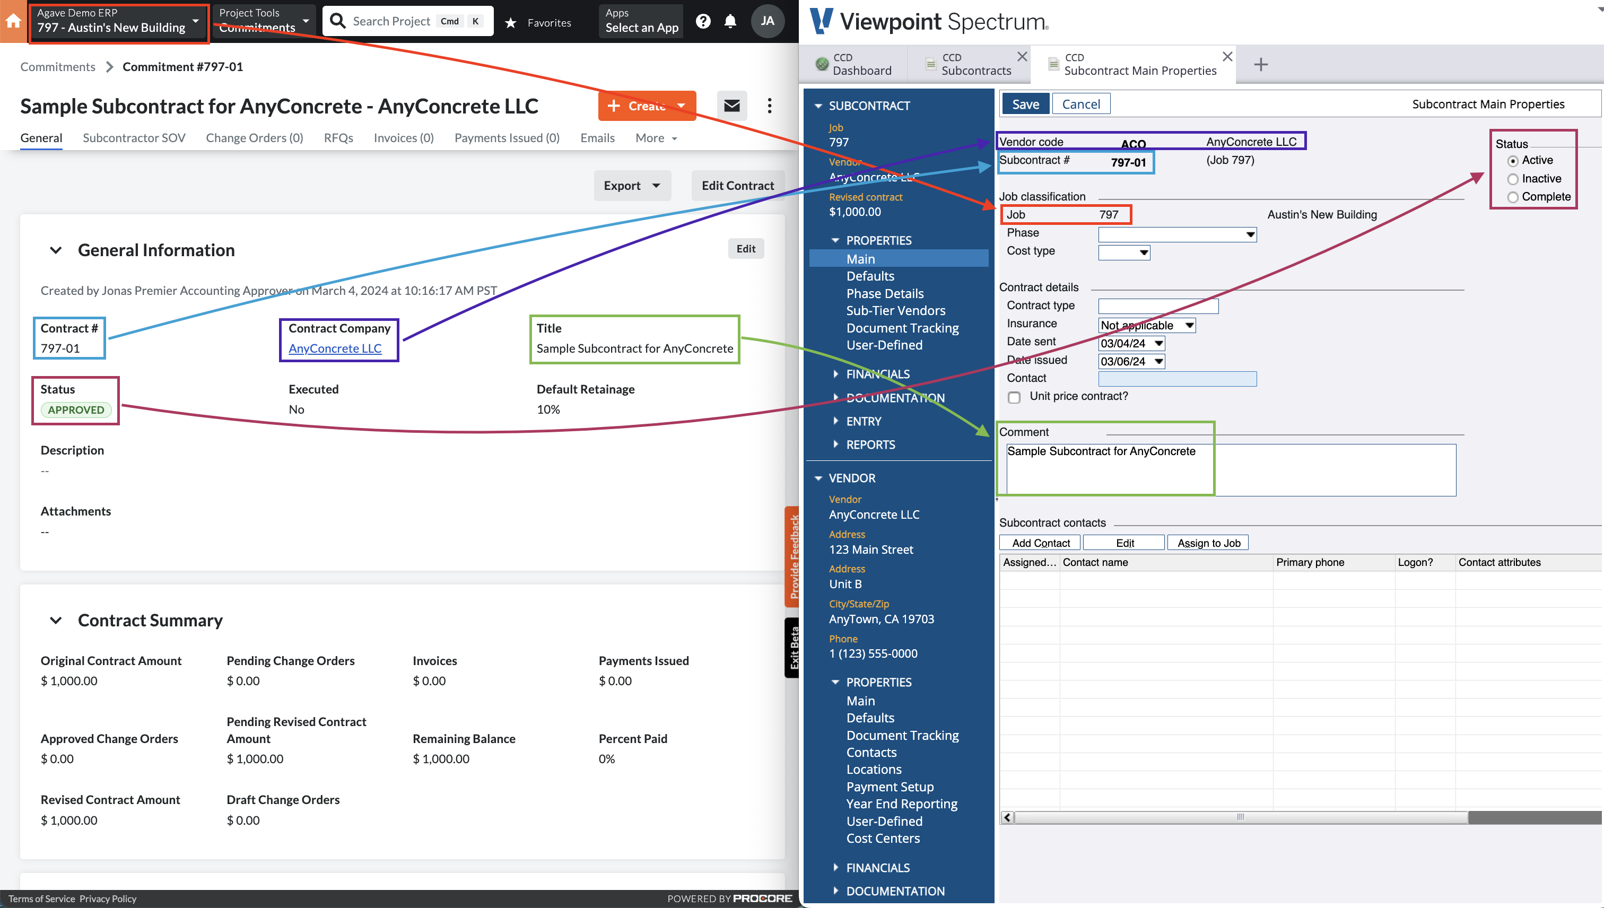This screenshot has height=908, width=1604.
Task: Open the Apps Select an App dropdown
Action: (641, 21)
